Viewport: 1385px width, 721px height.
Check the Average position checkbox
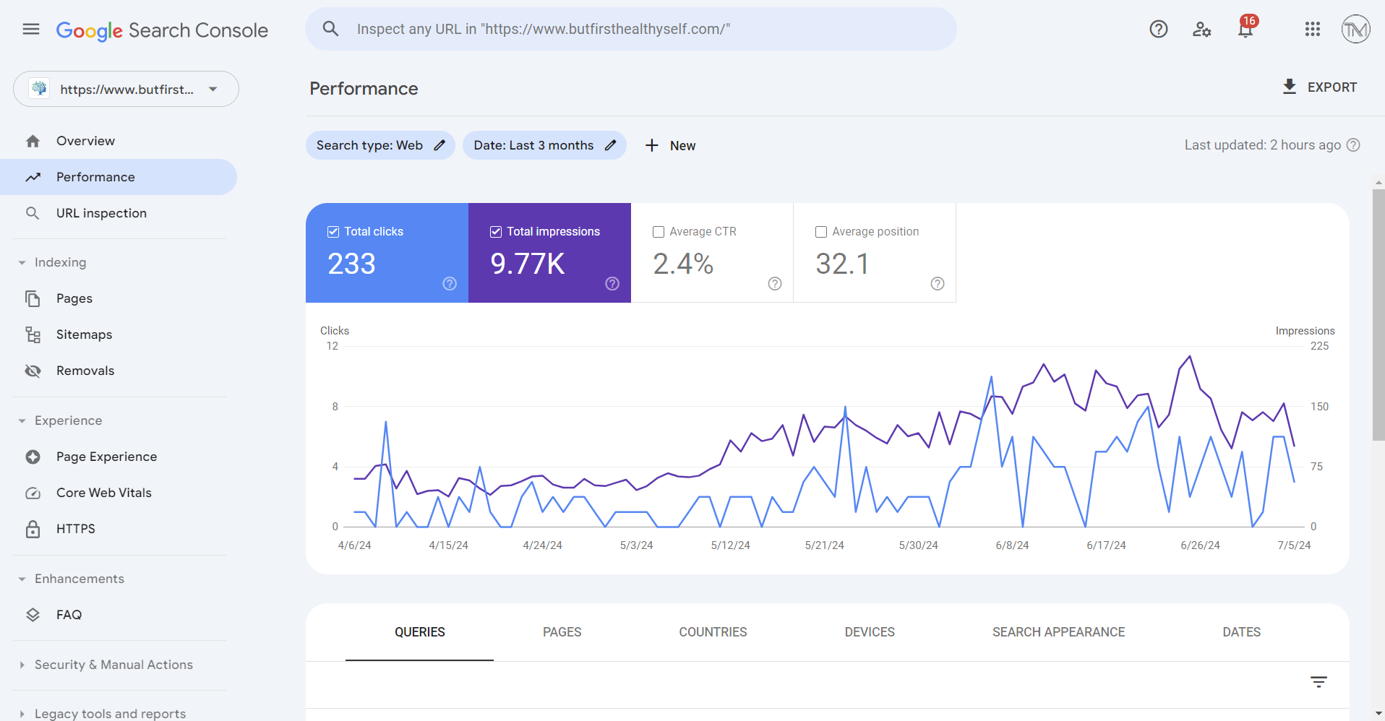tap(821, 232)
